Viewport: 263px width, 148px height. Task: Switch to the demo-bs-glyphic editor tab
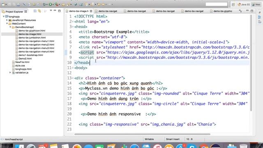click(x=223, y=11)
